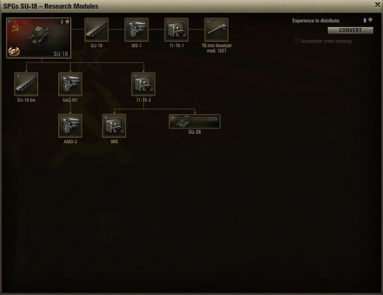The image size is (383, 295).
Task: Click the SU-18 vehicle main card
Action: coord(39,37)
